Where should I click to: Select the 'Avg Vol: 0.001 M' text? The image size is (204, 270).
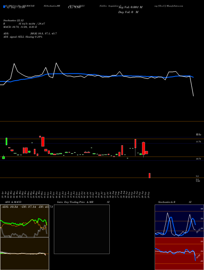coord(131,7)
